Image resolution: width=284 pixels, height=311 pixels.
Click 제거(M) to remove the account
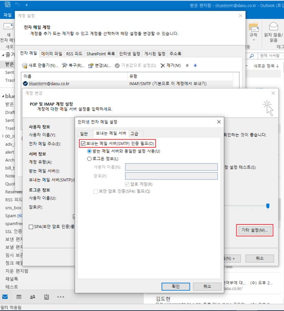coord(170,65)
